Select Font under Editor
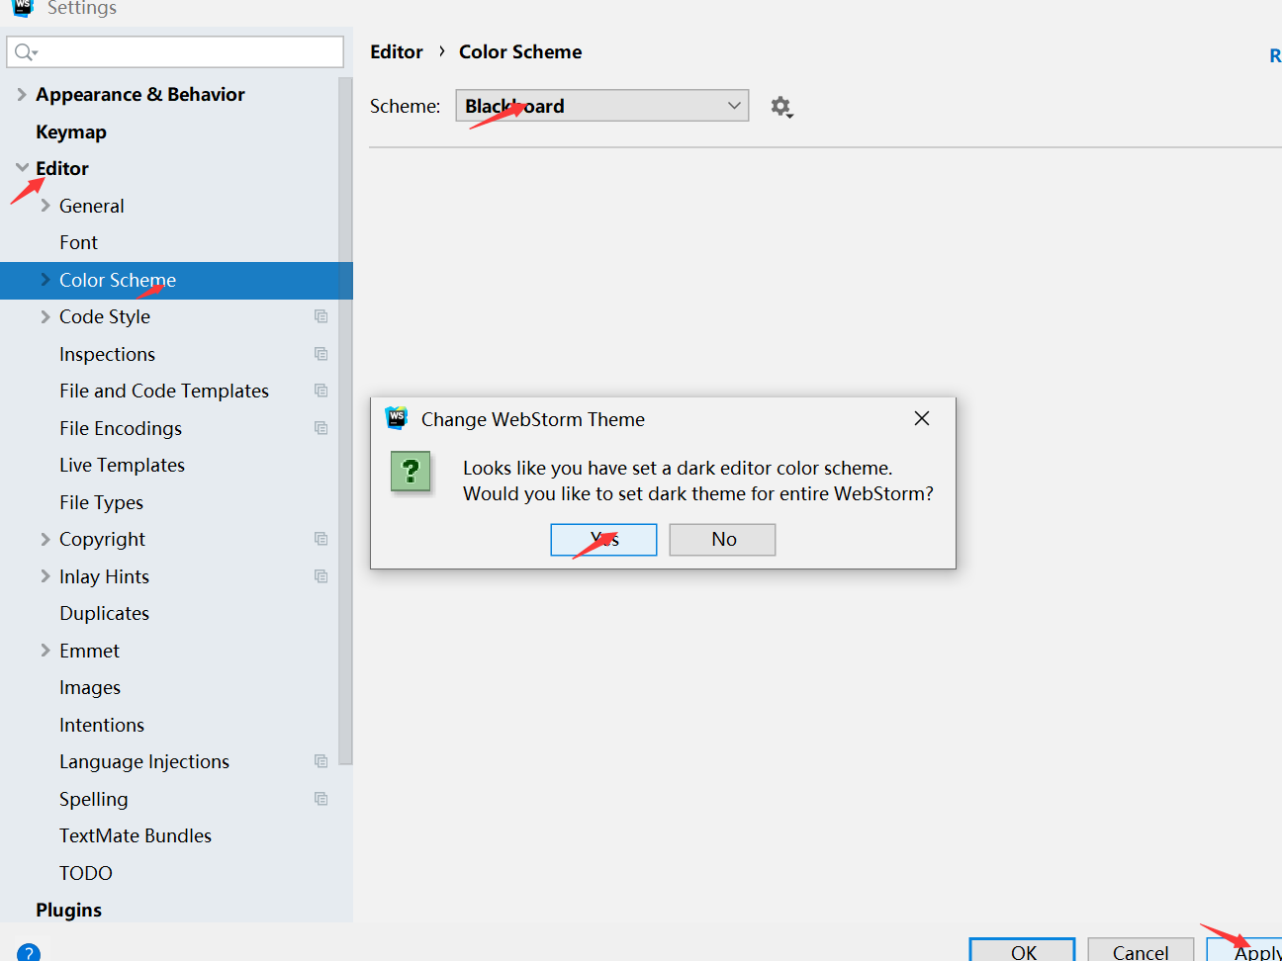 click(x=78, y=242)
